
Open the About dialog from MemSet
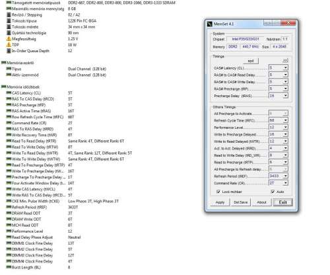(x=261, y=202)
